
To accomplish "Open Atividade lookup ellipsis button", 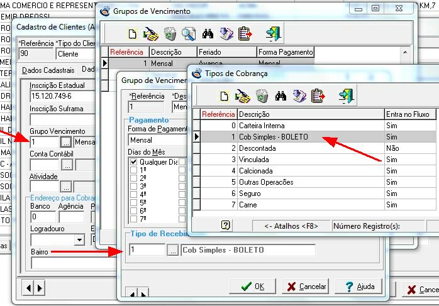I will click(66, 186).
